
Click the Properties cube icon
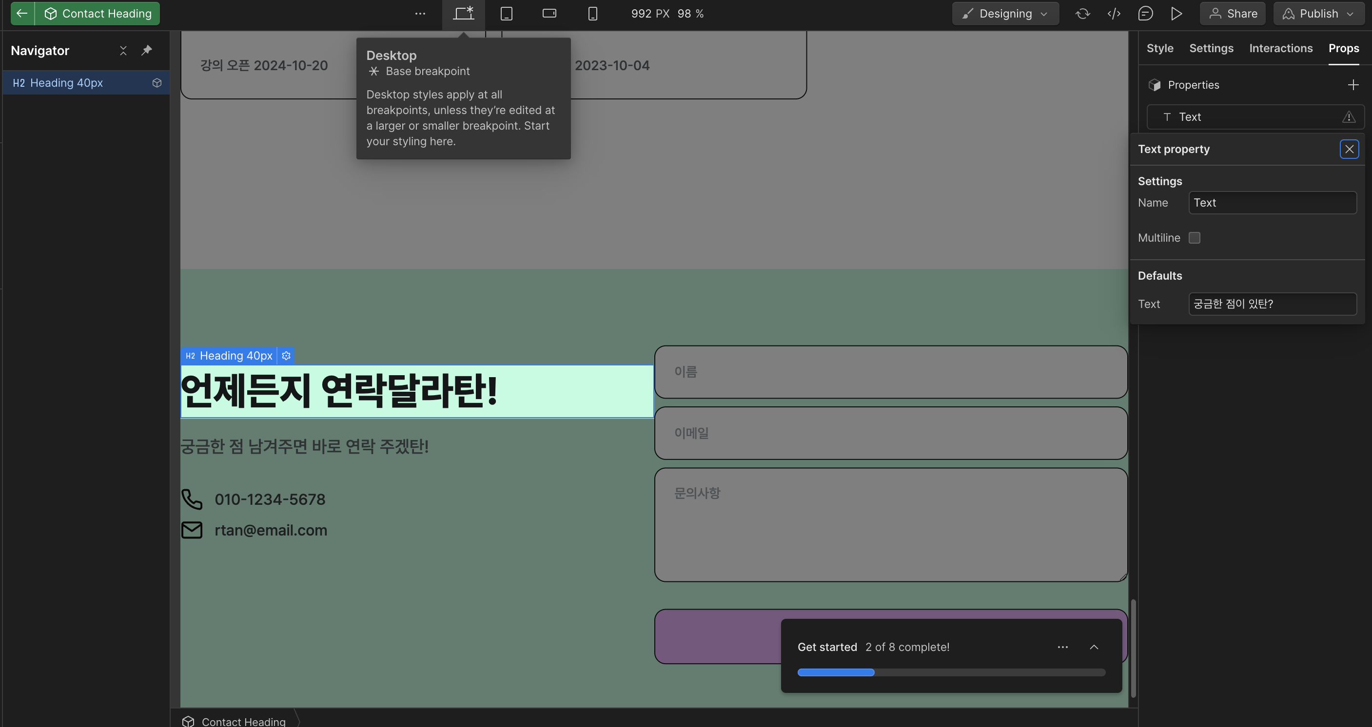1154,85
